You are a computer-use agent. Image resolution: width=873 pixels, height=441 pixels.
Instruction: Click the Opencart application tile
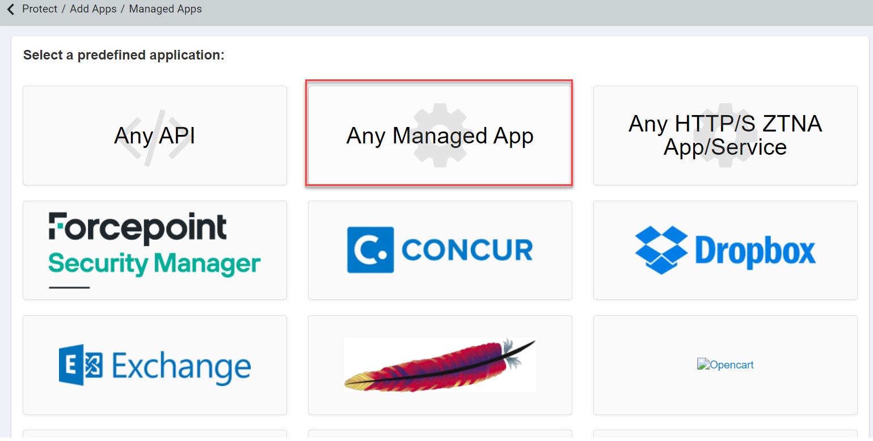coord(725,364)
